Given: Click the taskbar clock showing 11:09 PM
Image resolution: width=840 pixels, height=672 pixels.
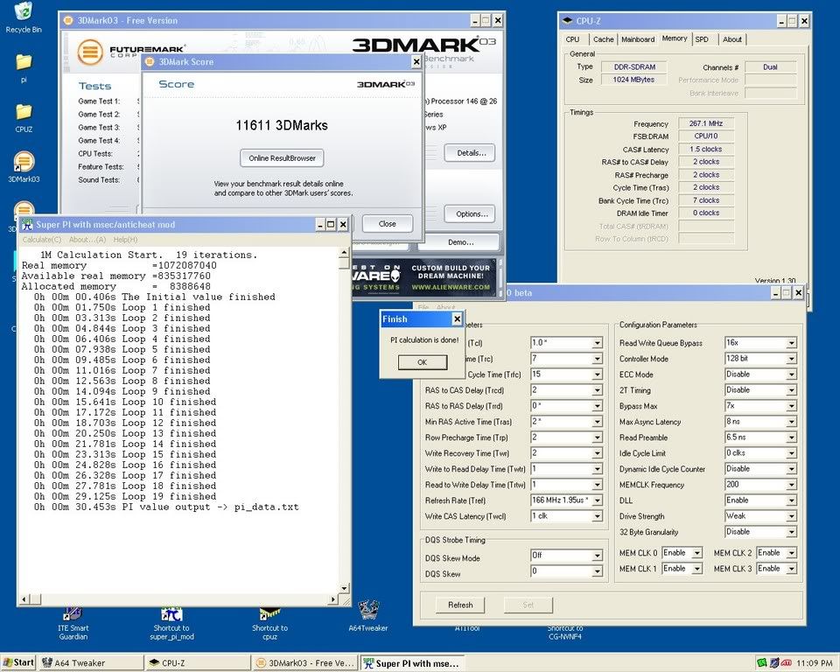Looking at the screenshot, I should click(814, 663).
